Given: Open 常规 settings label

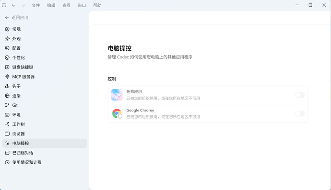Looking at the screenshot, I should [x=16, y=29].
